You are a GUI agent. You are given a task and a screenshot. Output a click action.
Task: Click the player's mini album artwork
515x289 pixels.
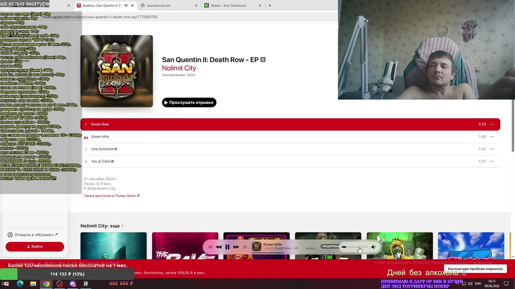pos(256,246)
